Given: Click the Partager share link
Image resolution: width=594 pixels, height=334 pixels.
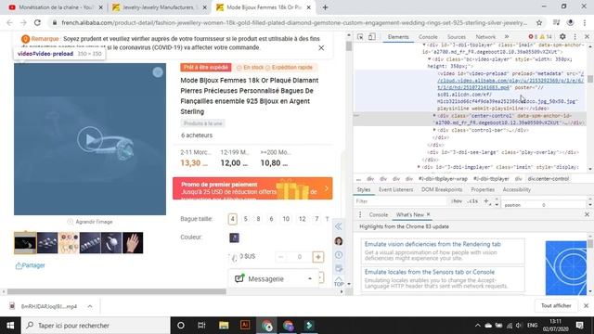Looking at the screenshot, I should pyautogui.click(x=30, y=265).
